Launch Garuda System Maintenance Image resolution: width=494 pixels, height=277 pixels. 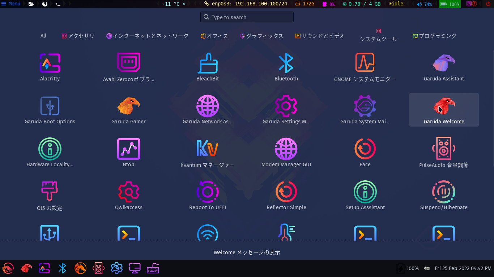tap(365, 110)
